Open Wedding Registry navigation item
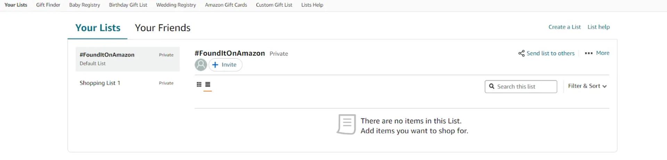This screenshot has height=160, width=667. 176,5
